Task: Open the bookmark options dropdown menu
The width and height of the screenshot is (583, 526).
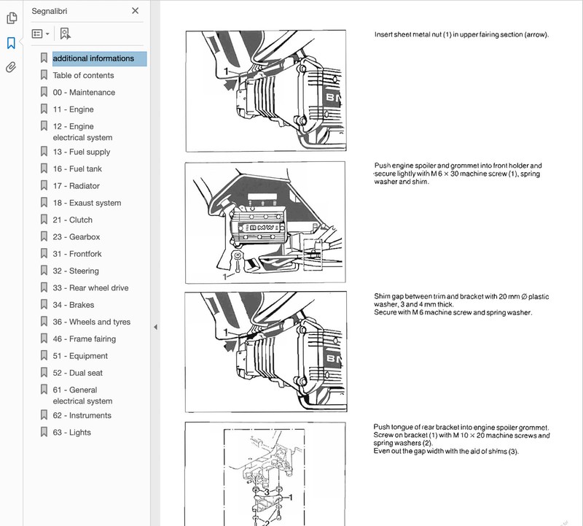Action: click(x=41, y=34)
